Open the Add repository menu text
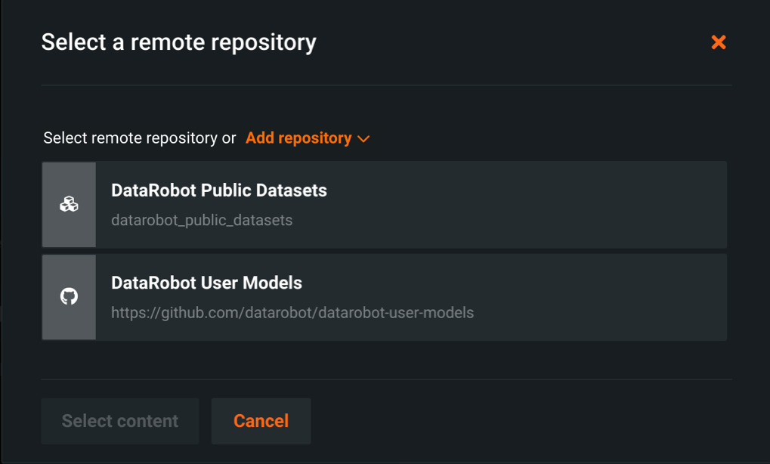Viewport: 770px width, 464px height. point(298,138)
